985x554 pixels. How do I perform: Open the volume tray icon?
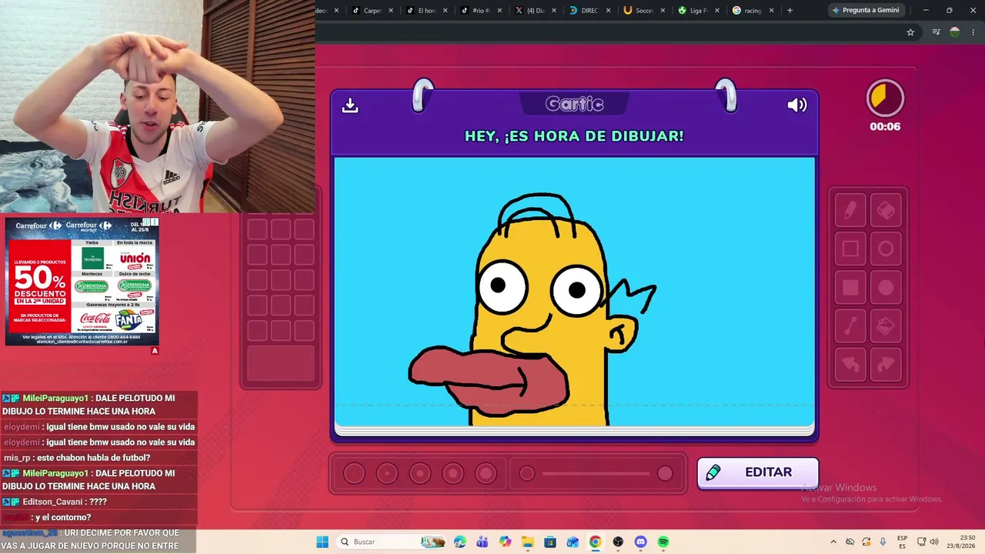(x=935, y=542)
